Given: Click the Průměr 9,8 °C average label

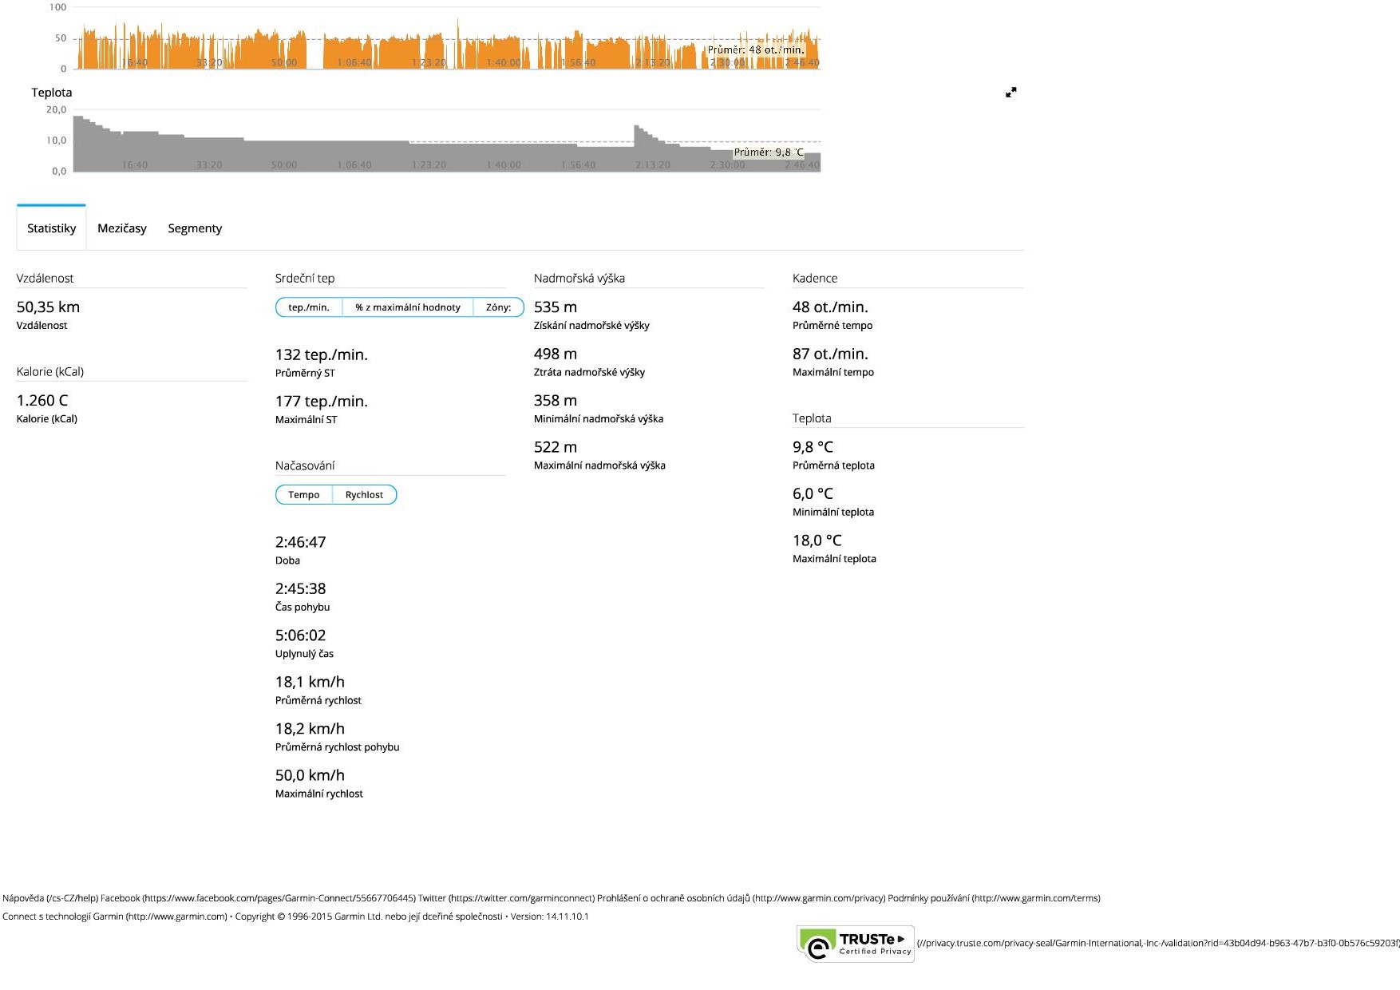Looking at the screenshot, I should pos(768,152).
